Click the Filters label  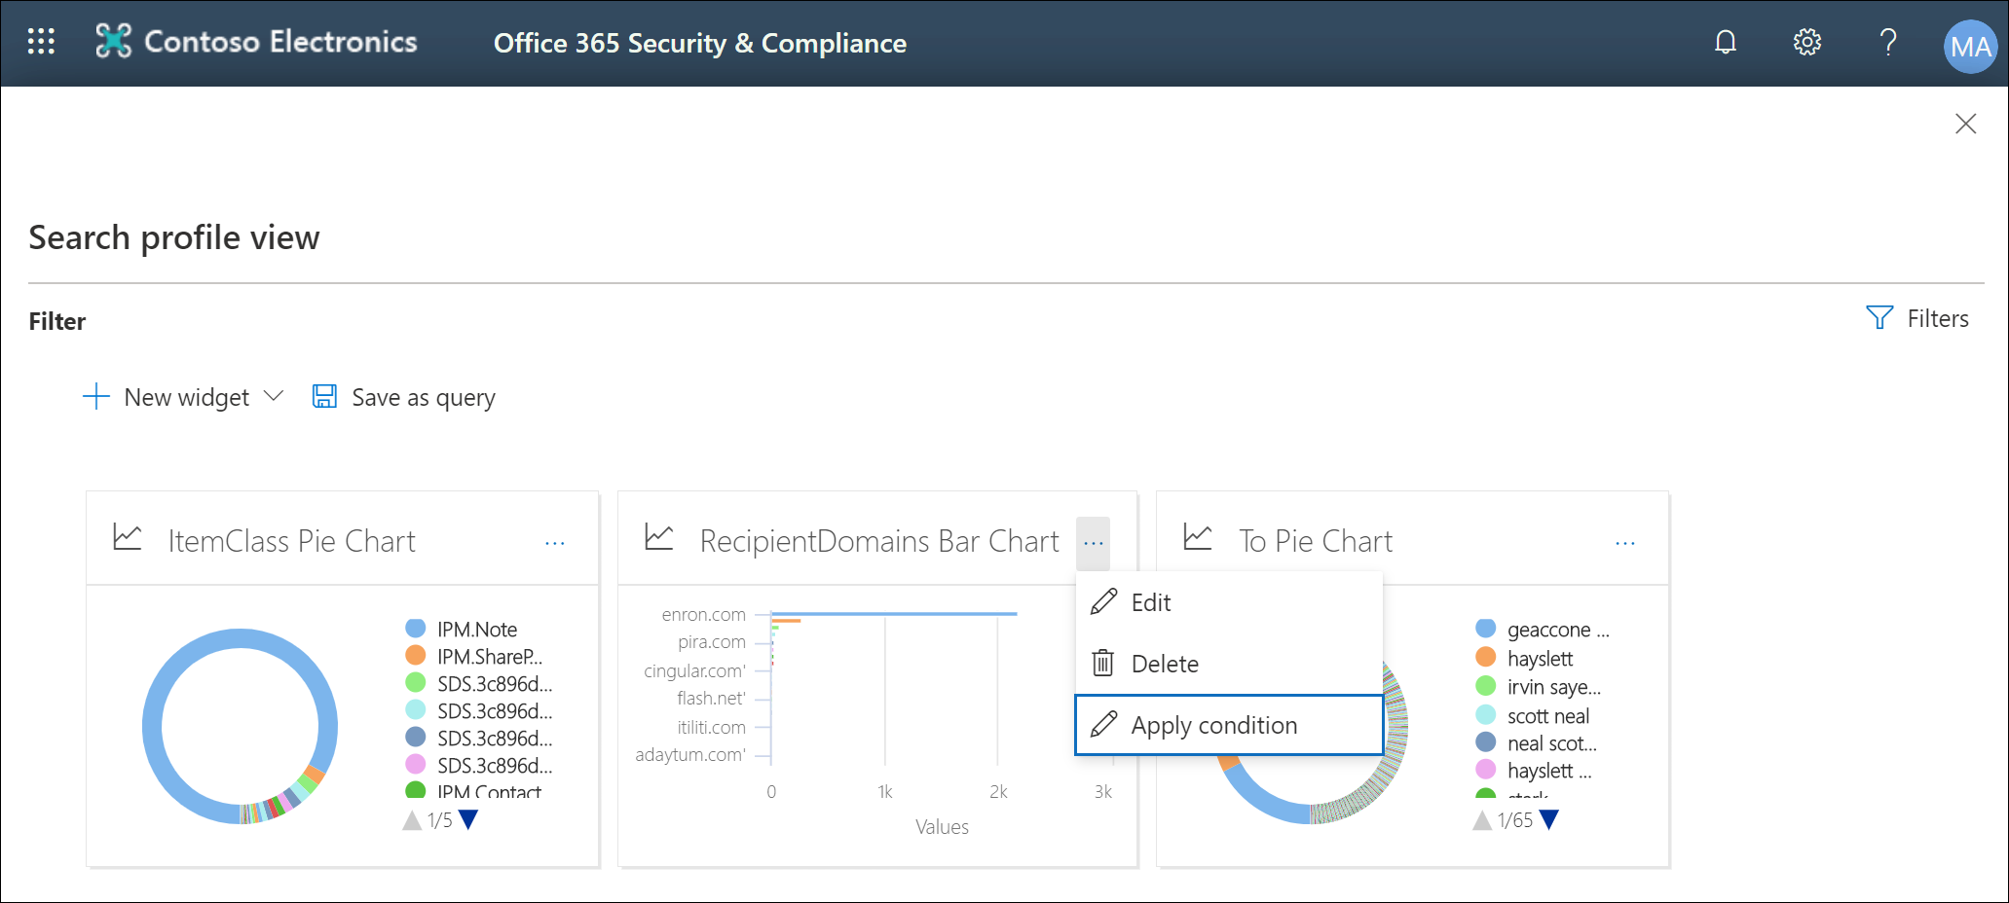pyautogui.click(x=1937, y=318)
